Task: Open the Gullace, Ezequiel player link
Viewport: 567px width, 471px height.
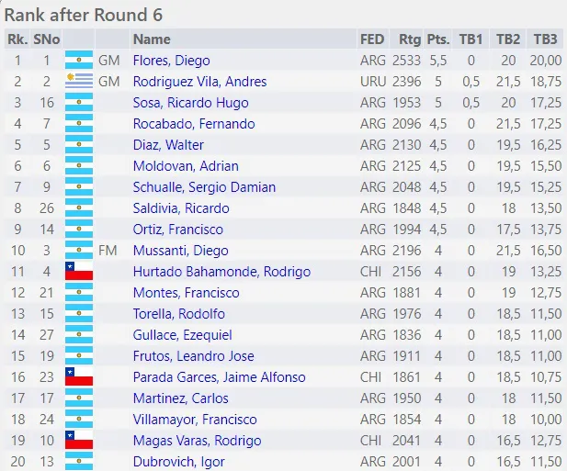Action: click(182, 335)
